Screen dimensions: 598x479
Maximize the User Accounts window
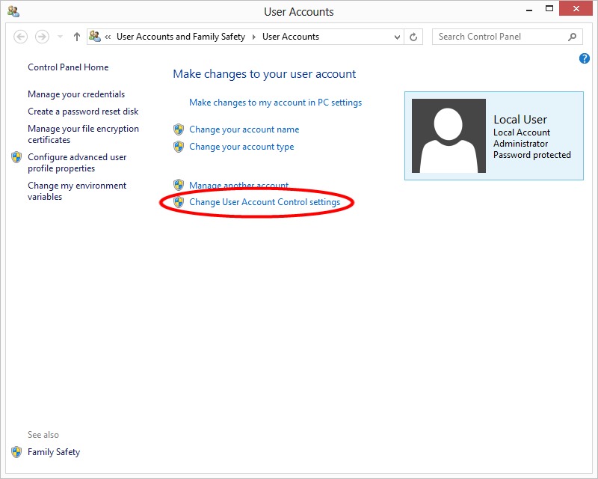pyautogui.click(x=549, y=8)
